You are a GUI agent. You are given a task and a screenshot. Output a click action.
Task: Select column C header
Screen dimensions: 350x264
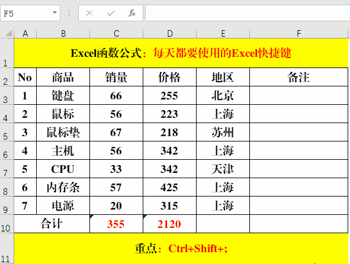pos(116,34)
